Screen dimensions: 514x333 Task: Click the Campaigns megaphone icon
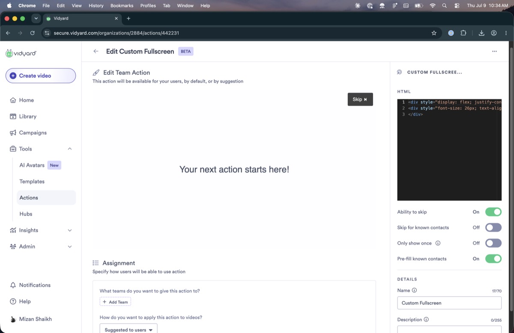[x=13, y=133]
